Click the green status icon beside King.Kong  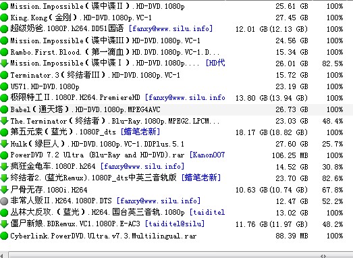[x=4, y=18]
